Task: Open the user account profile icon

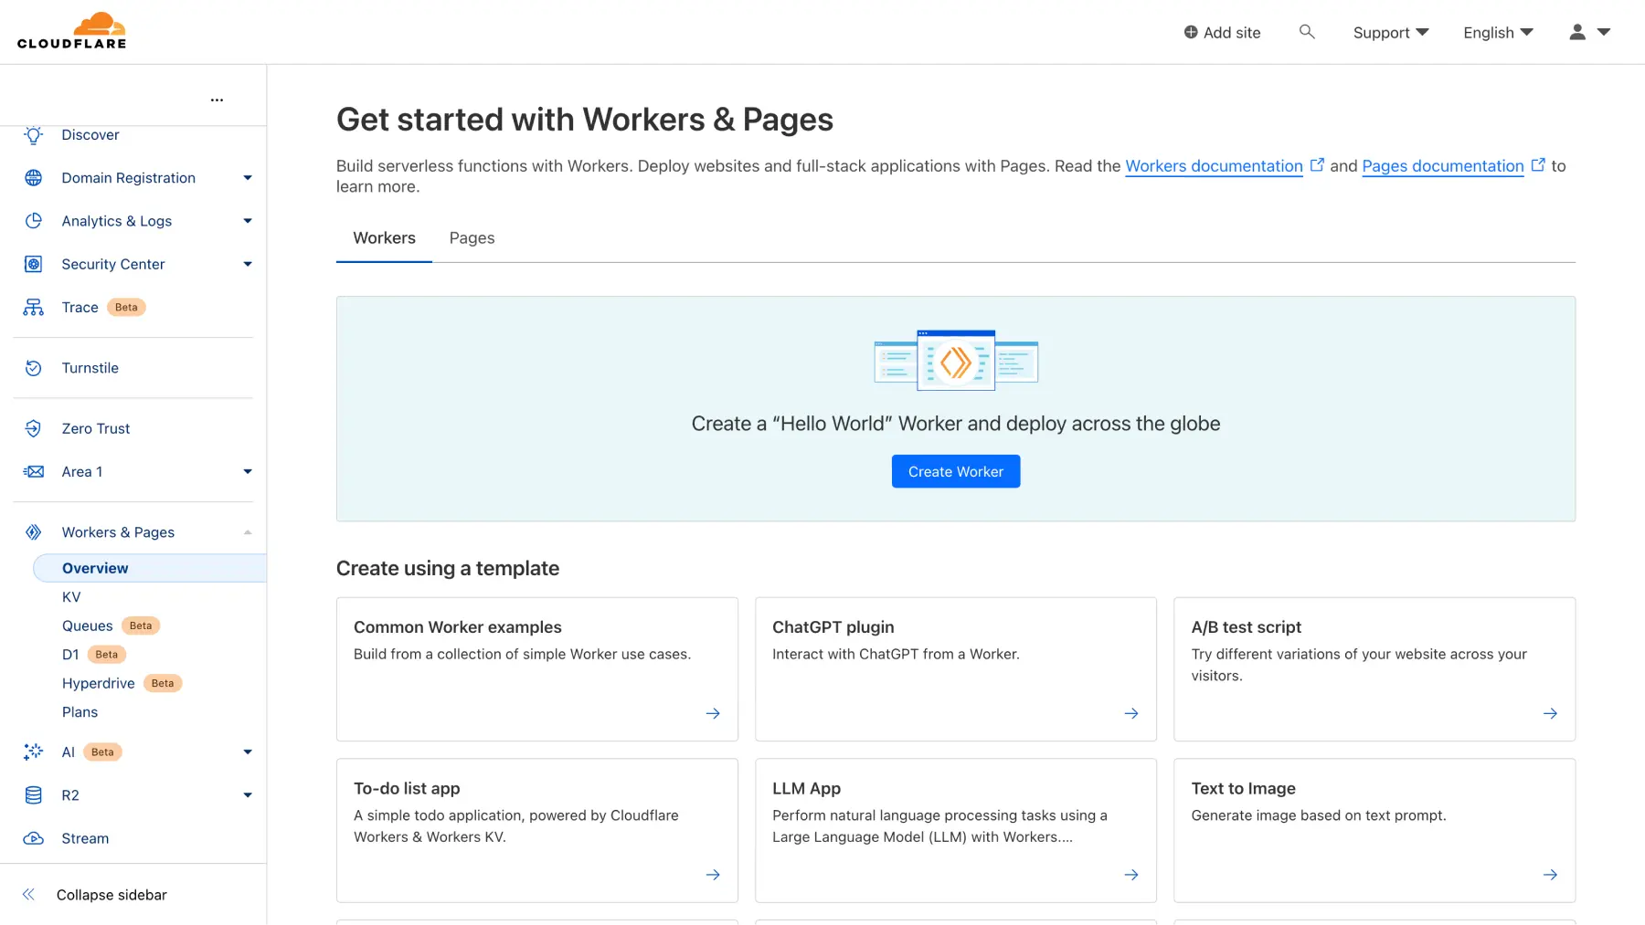Action: click(x=1577, y=32)
